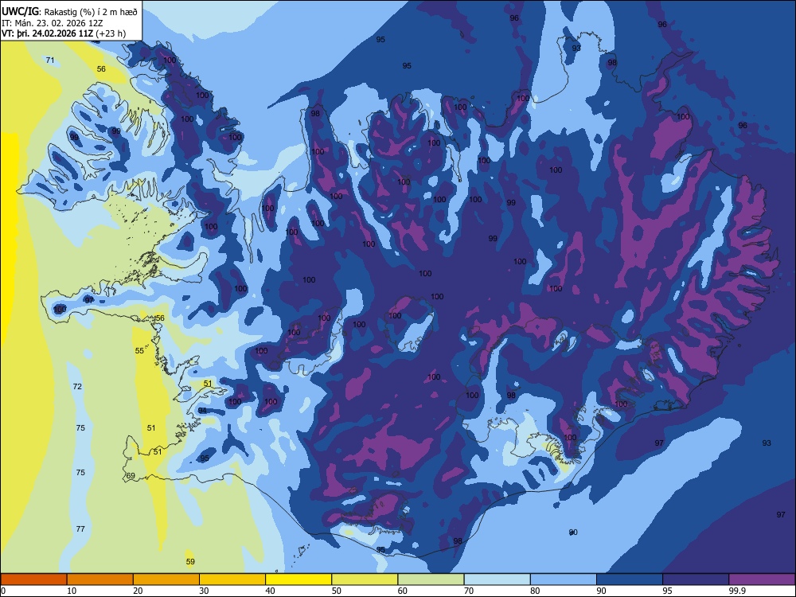Click the legend tick label '50'
The image size is (796, 597).
[x=337, y=591]
